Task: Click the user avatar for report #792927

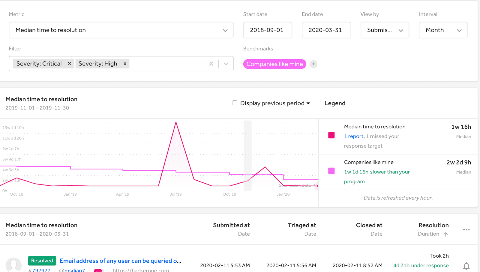Action: click(x=13, y=264)
